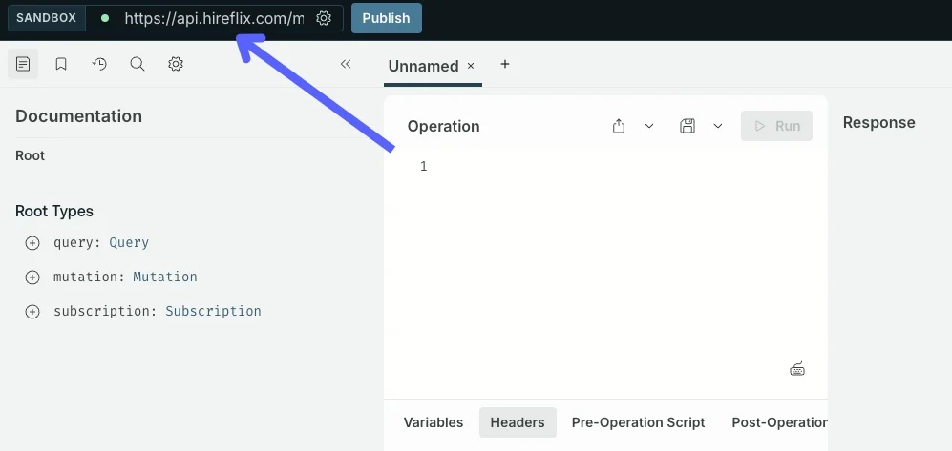This screenshot has width=952, height=451.
Task: Open the bookmarks (operation collections) icon
Action: click(61, 64)
